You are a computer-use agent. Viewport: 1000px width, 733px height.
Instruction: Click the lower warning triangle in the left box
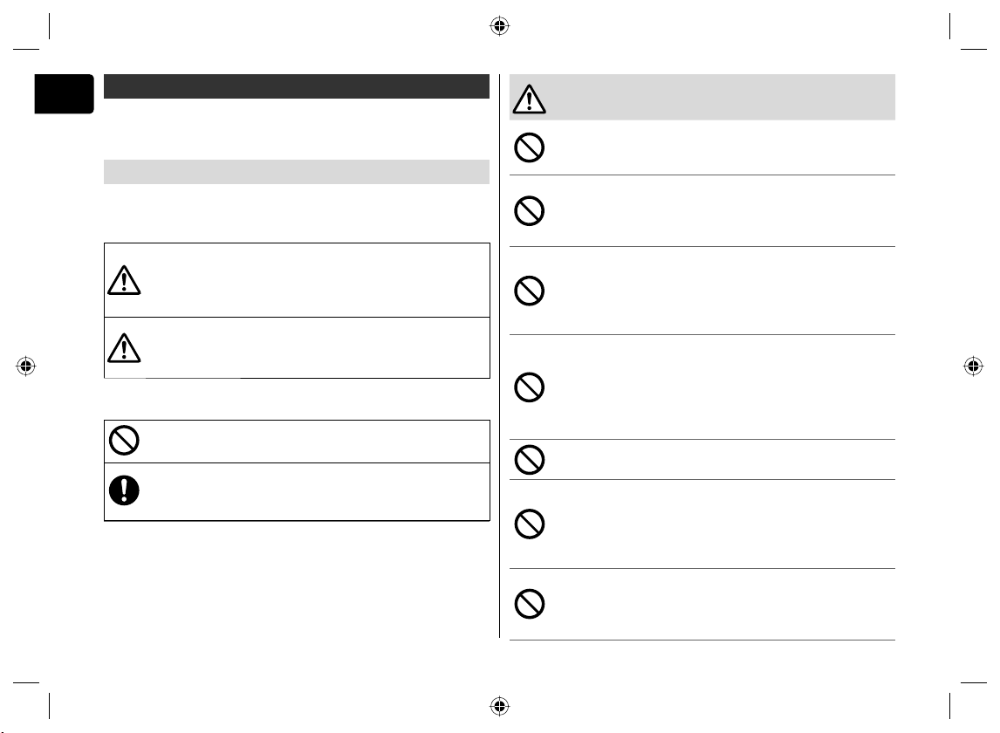tap(124, 347)
